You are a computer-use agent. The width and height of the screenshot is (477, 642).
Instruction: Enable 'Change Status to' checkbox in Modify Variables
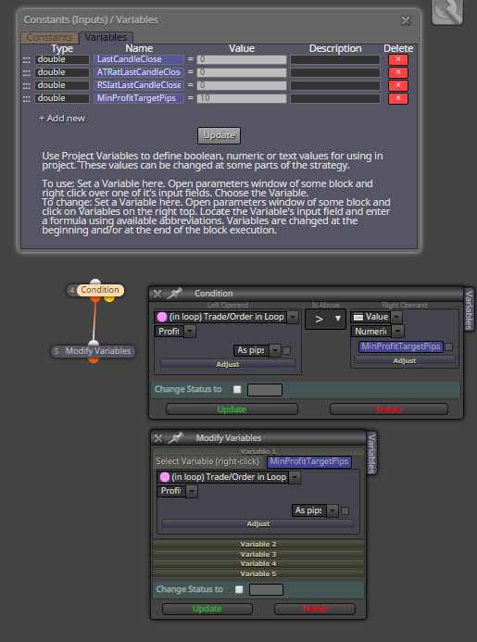[x=239, y=589]
